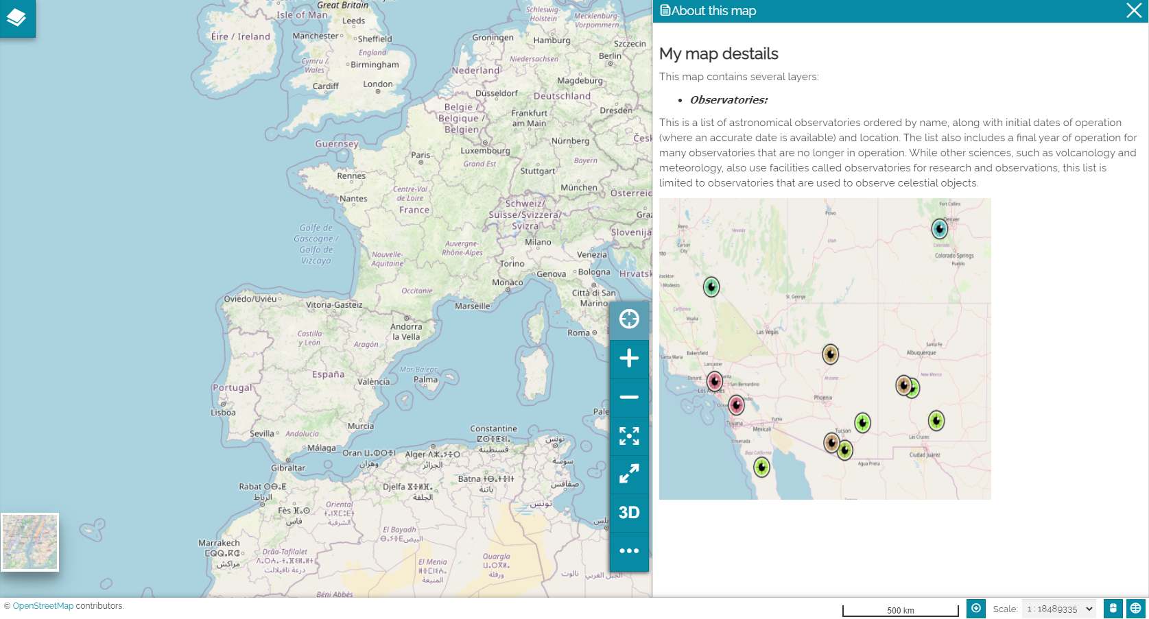Viewport: 1149px width, 619px height.
Task: Toggle the mouse coordinates crosshair in footer
Action: (x=975, y=609)
